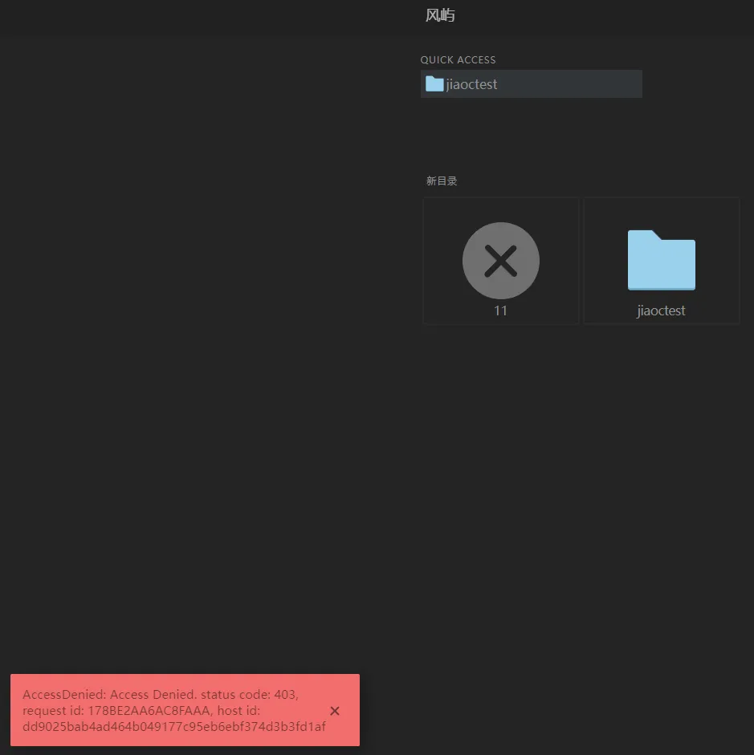The image size is (754, 755).
Task: Dismiss the Access Denied error notification
Action: point(335,711)
